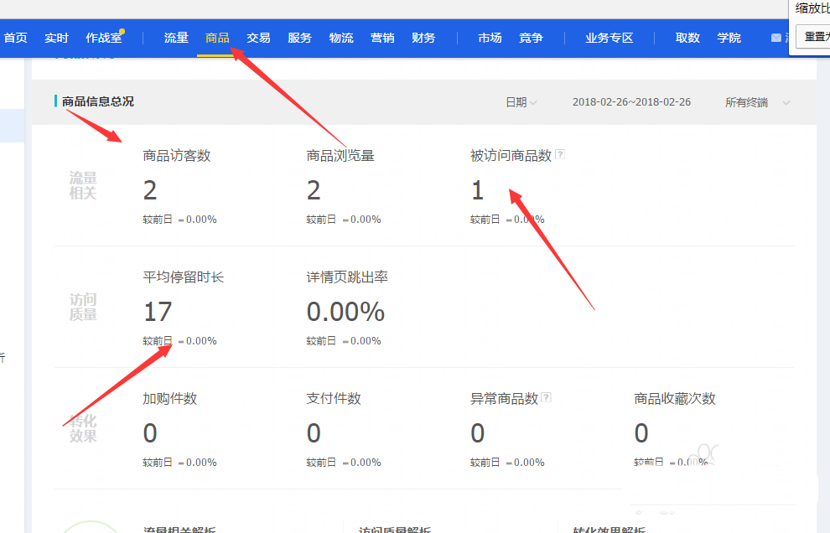Select the 被访问商品数 metric label
This screenshot has height=533, width=830.
tap(511, 156)
